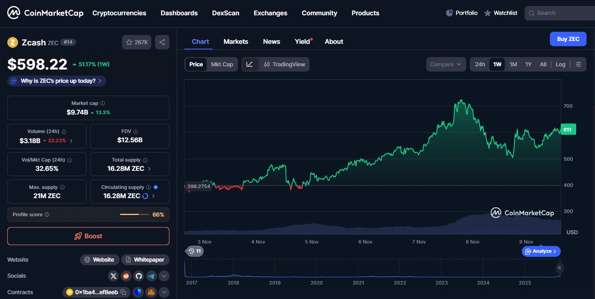
Task: Open "Why is ZEC's price up today?"
Action: point(57,81)
